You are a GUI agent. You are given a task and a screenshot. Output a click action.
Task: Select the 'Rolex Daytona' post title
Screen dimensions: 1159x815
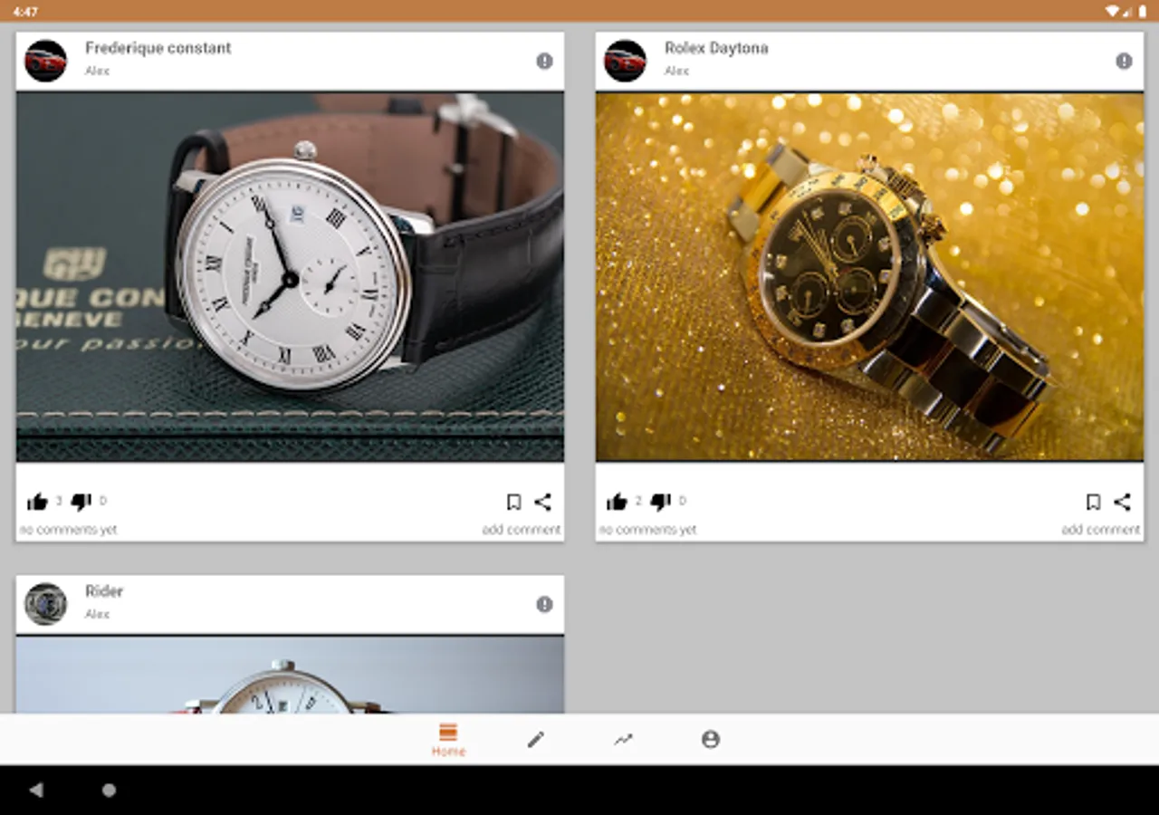click(x=716, y=48)
